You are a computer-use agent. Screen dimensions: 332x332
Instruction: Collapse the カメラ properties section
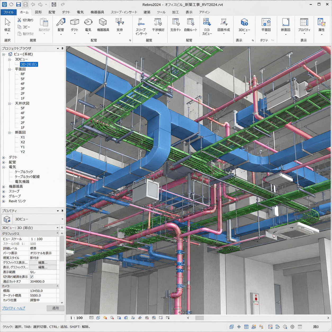(57, 286)
